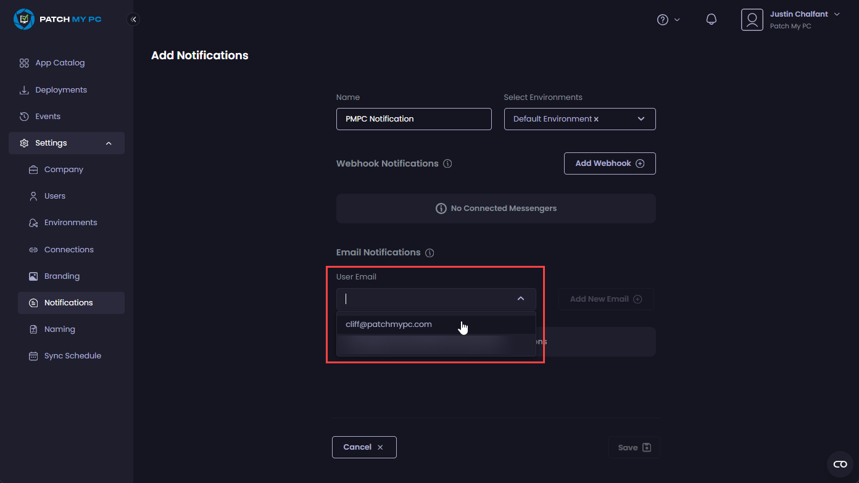The width and height of the screenshot is (859, 483).
Task: Click the info icon beside Email Notifications
Action: click(x=430, y=253)
